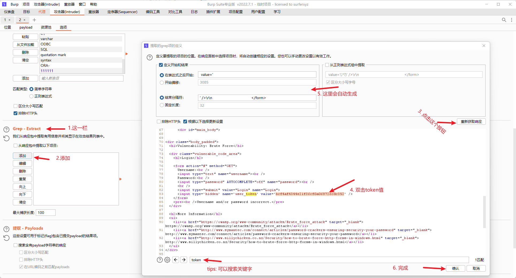Screen dimensions: 516x278
Task: Toggle 排除HTTP头 checkbox under match type
Action: tap(15, 113)
